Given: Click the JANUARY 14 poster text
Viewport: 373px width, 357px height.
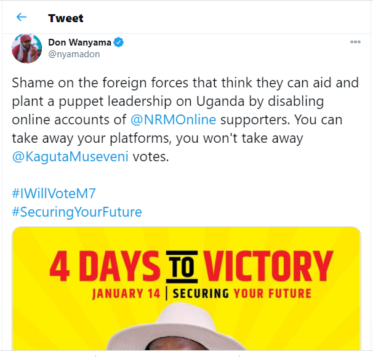Looking at the screenshot, I should click(126, 293).
